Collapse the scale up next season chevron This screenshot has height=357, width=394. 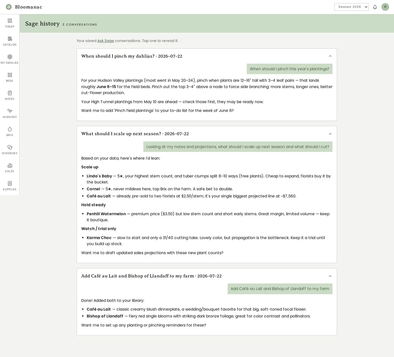tap(330, 134)
